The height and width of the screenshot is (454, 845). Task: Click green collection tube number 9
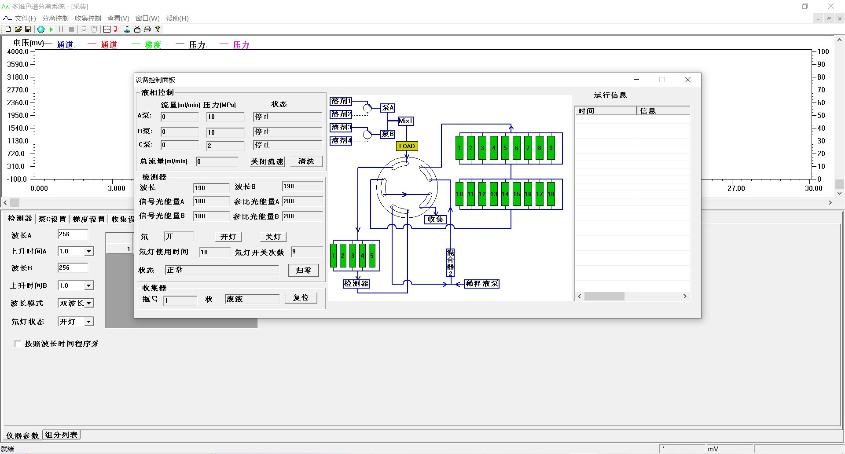(x=551, y=148)
